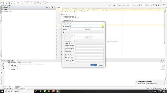This screenshot has width=167, height=93.
Task: Click the green Run app button
Action: pos(133,5)
